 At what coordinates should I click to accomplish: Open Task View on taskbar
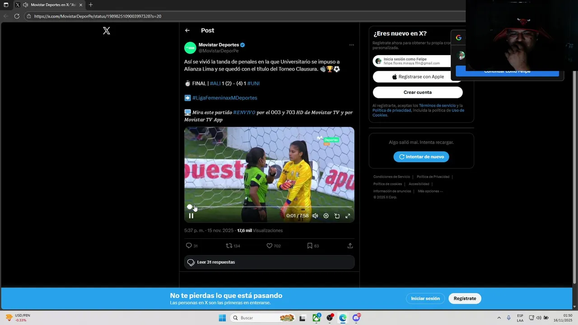point(303,318)
